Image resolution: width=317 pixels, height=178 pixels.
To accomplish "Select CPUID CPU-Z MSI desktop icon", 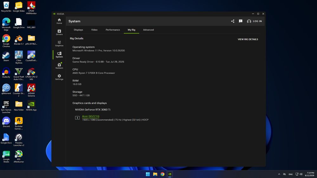I will point(31,74).
